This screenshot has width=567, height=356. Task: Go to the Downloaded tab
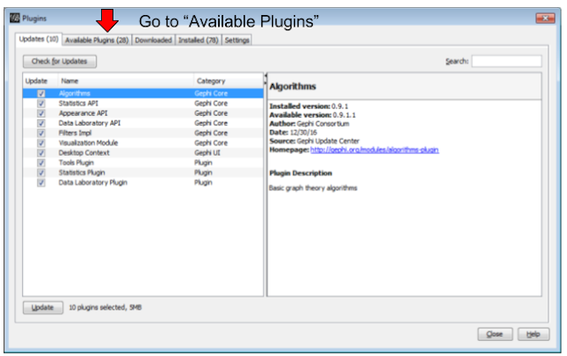click(x=153, y=40)
